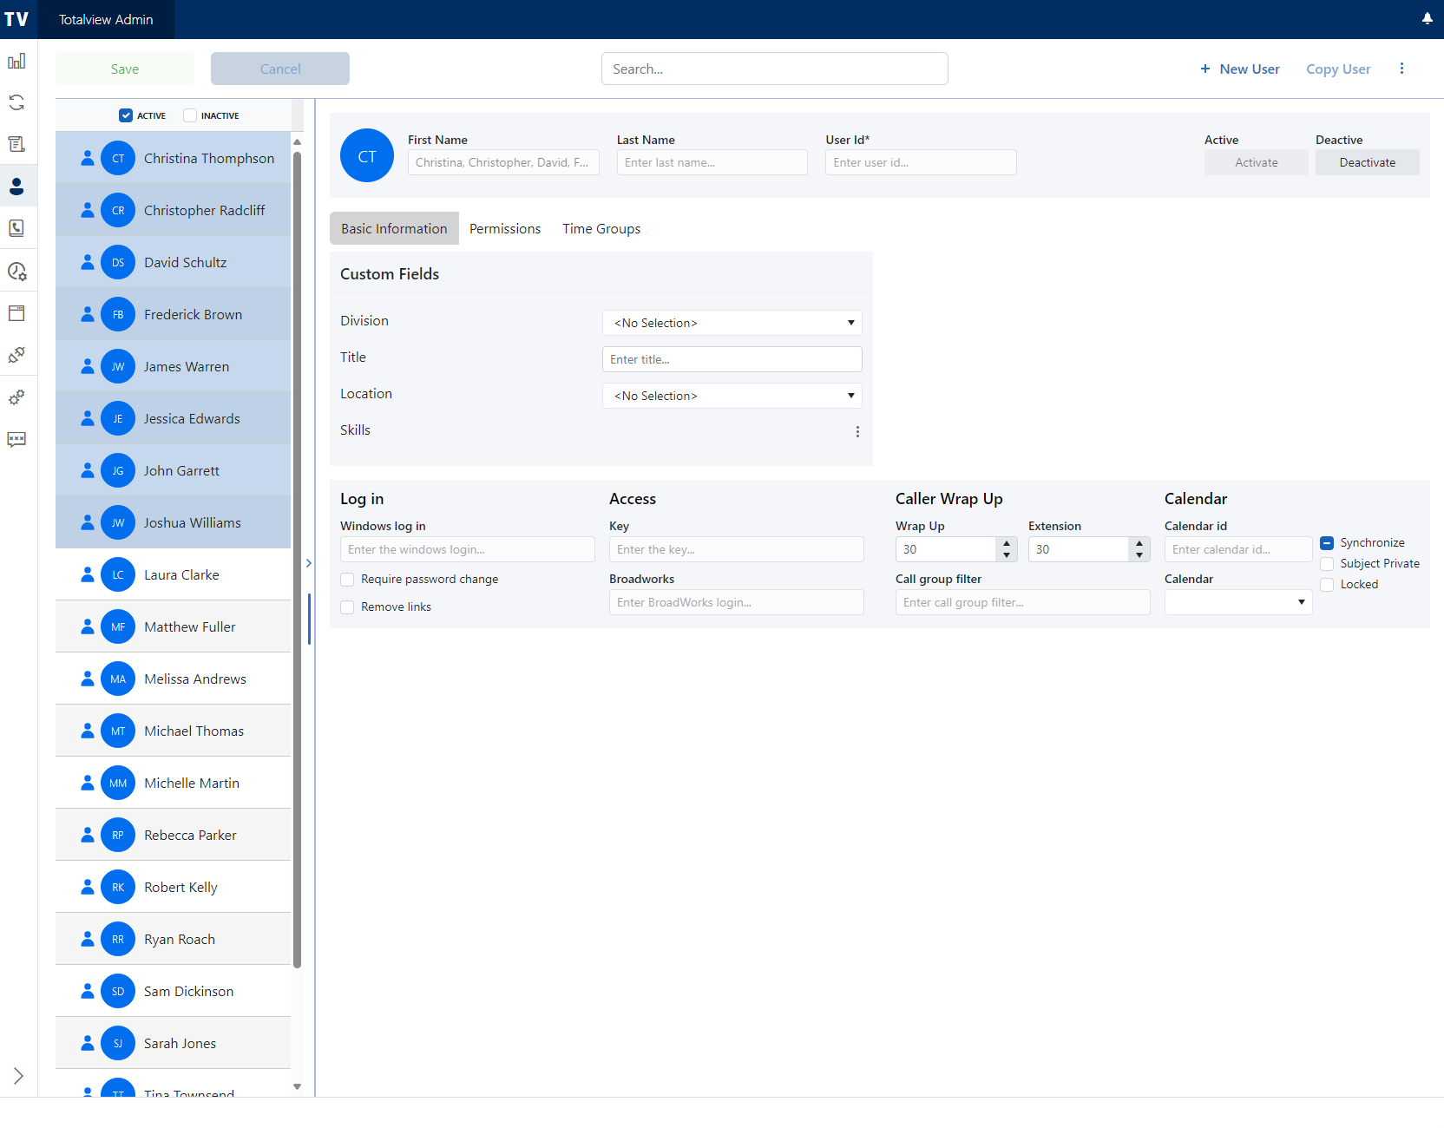Click the person icon beside Laura Clarke
Screen dimensions: 1444x1128
click(x=88, y=574)
